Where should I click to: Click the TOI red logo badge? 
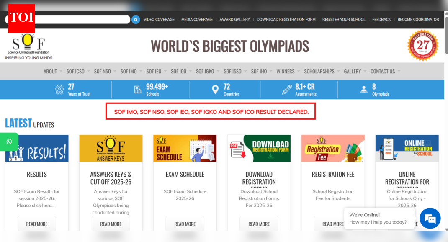pyautogui.click(x=21, y=18)
